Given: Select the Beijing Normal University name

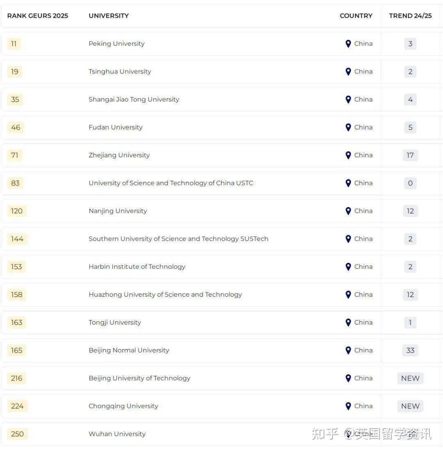Looking at the screenshot, I should click(129, 351).
